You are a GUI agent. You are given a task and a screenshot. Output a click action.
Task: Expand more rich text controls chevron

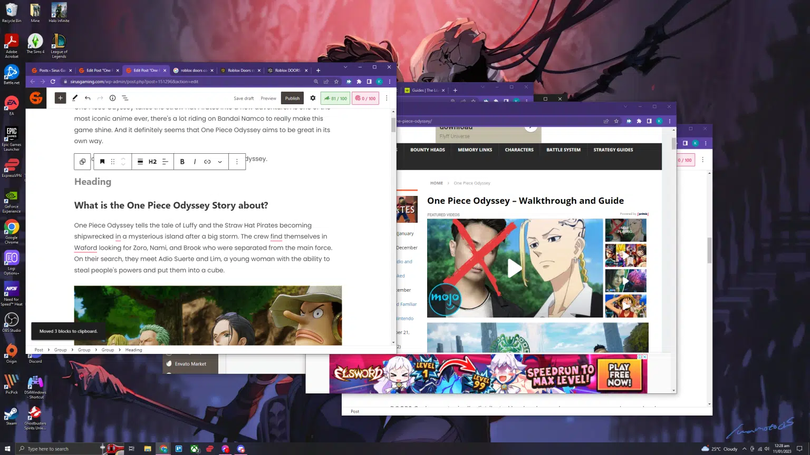click(x=220, y=162)
